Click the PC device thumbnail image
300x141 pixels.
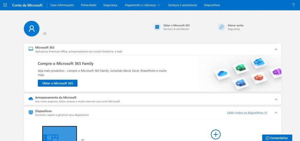[59, 134]
